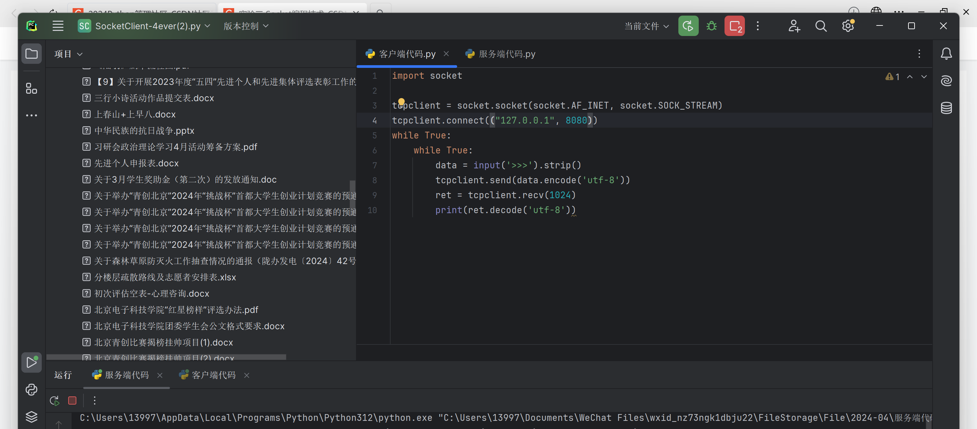Open the Structure tool window
The height and width of the screenshot is (429, 977).
(32, 88)
